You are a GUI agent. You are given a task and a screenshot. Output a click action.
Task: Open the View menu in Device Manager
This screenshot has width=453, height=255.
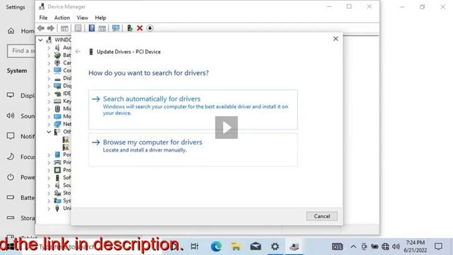[x=82, y=18]
